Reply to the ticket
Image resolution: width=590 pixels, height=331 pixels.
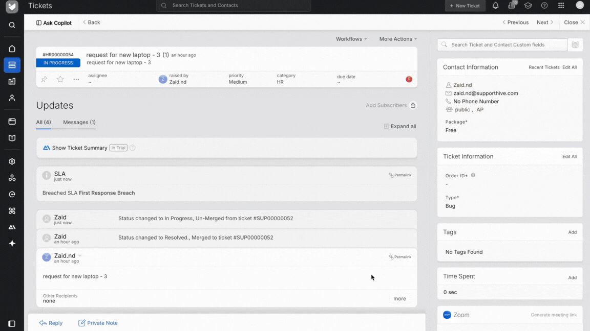pyautogui.click(x=51, y=323)
